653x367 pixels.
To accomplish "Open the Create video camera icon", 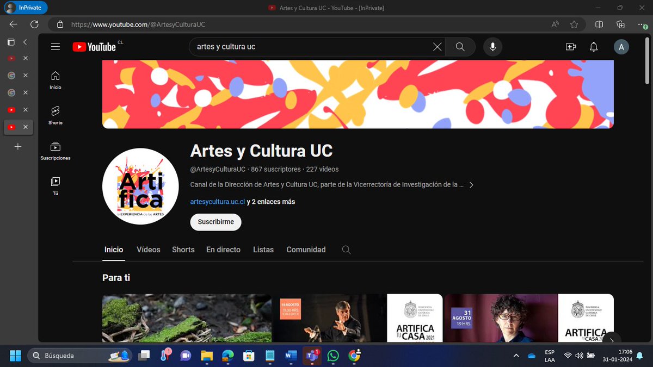I will tap(571, 47).
